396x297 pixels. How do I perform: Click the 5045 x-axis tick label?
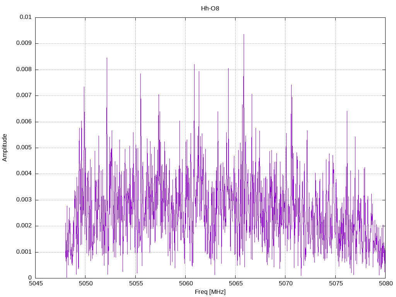[x=36, y=283]
